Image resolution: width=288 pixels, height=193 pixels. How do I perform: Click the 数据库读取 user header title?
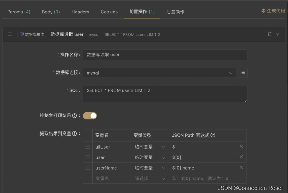[67, 34]
